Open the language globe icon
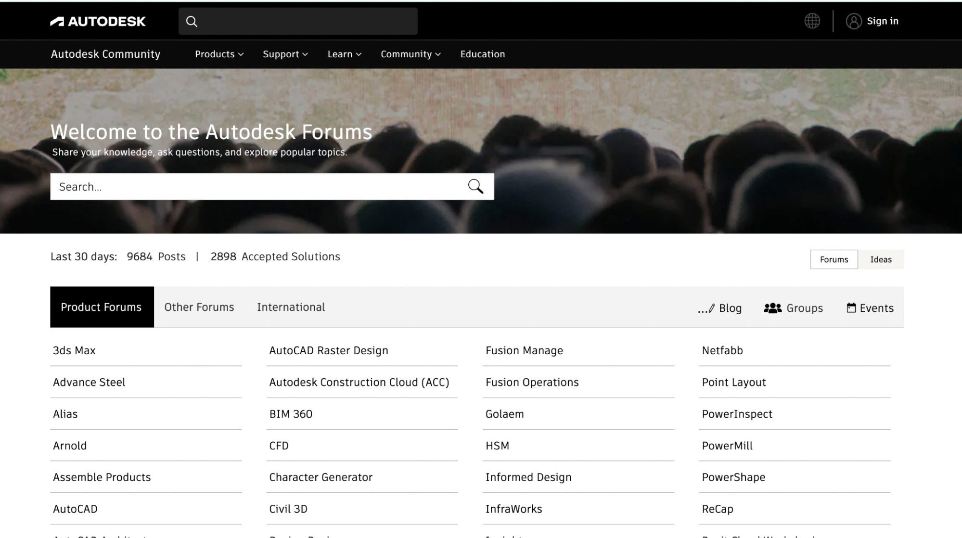The width and height of the screenshot is (962, 538). click(812, 21)
